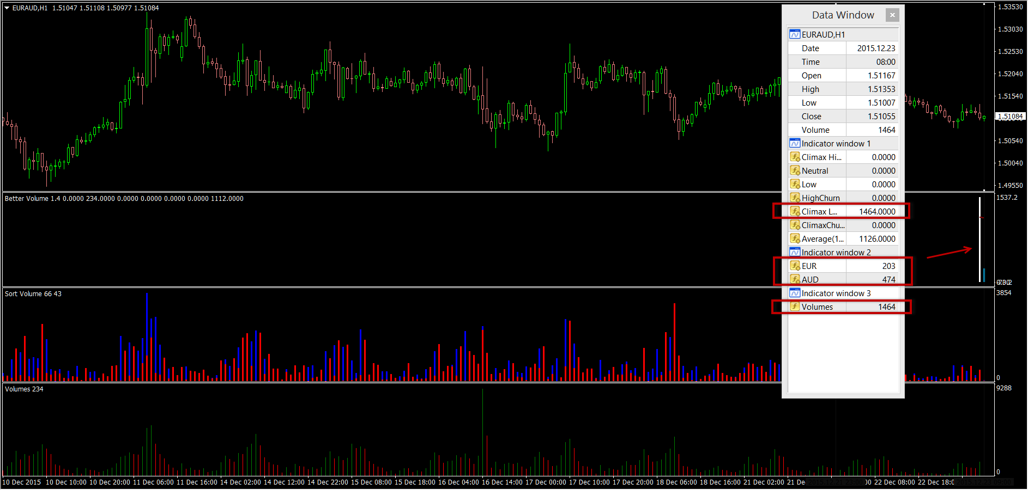Click the Neutral indicator's yellow function icon
Viewport: 1028px width, 490px height.
[x=795, y=170]
